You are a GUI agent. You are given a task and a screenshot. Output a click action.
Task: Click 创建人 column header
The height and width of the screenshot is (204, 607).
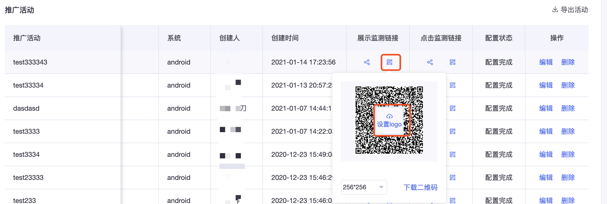(x=230, y=38)
